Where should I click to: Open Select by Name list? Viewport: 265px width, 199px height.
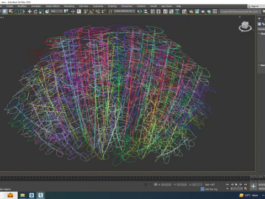click(11, 12)
